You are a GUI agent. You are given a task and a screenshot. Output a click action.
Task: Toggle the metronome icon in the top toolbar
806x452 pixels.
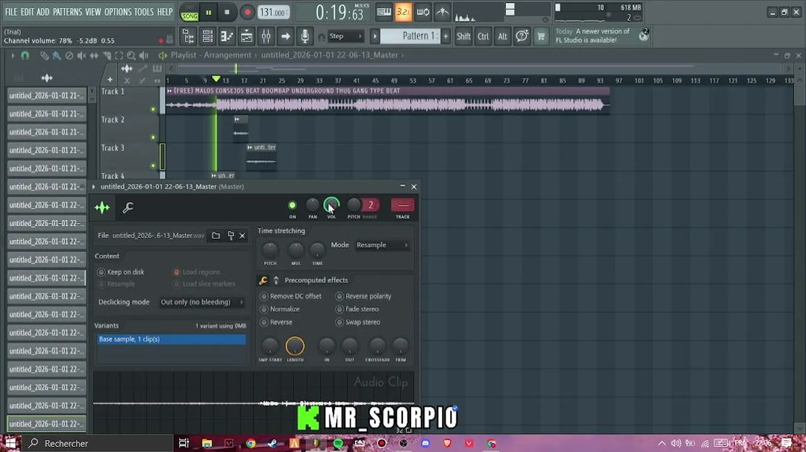[x=443, y=12]
